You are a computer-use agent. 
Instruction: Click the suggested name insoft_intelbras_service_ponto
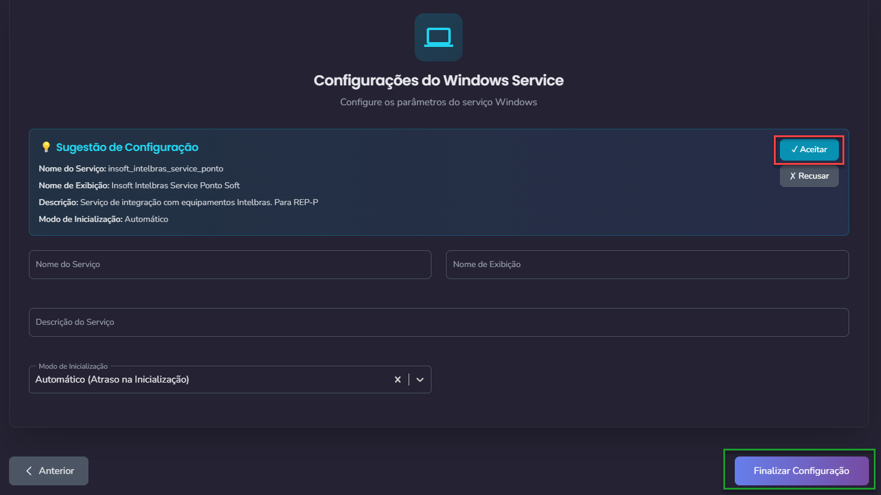click(x=165, y=169)
